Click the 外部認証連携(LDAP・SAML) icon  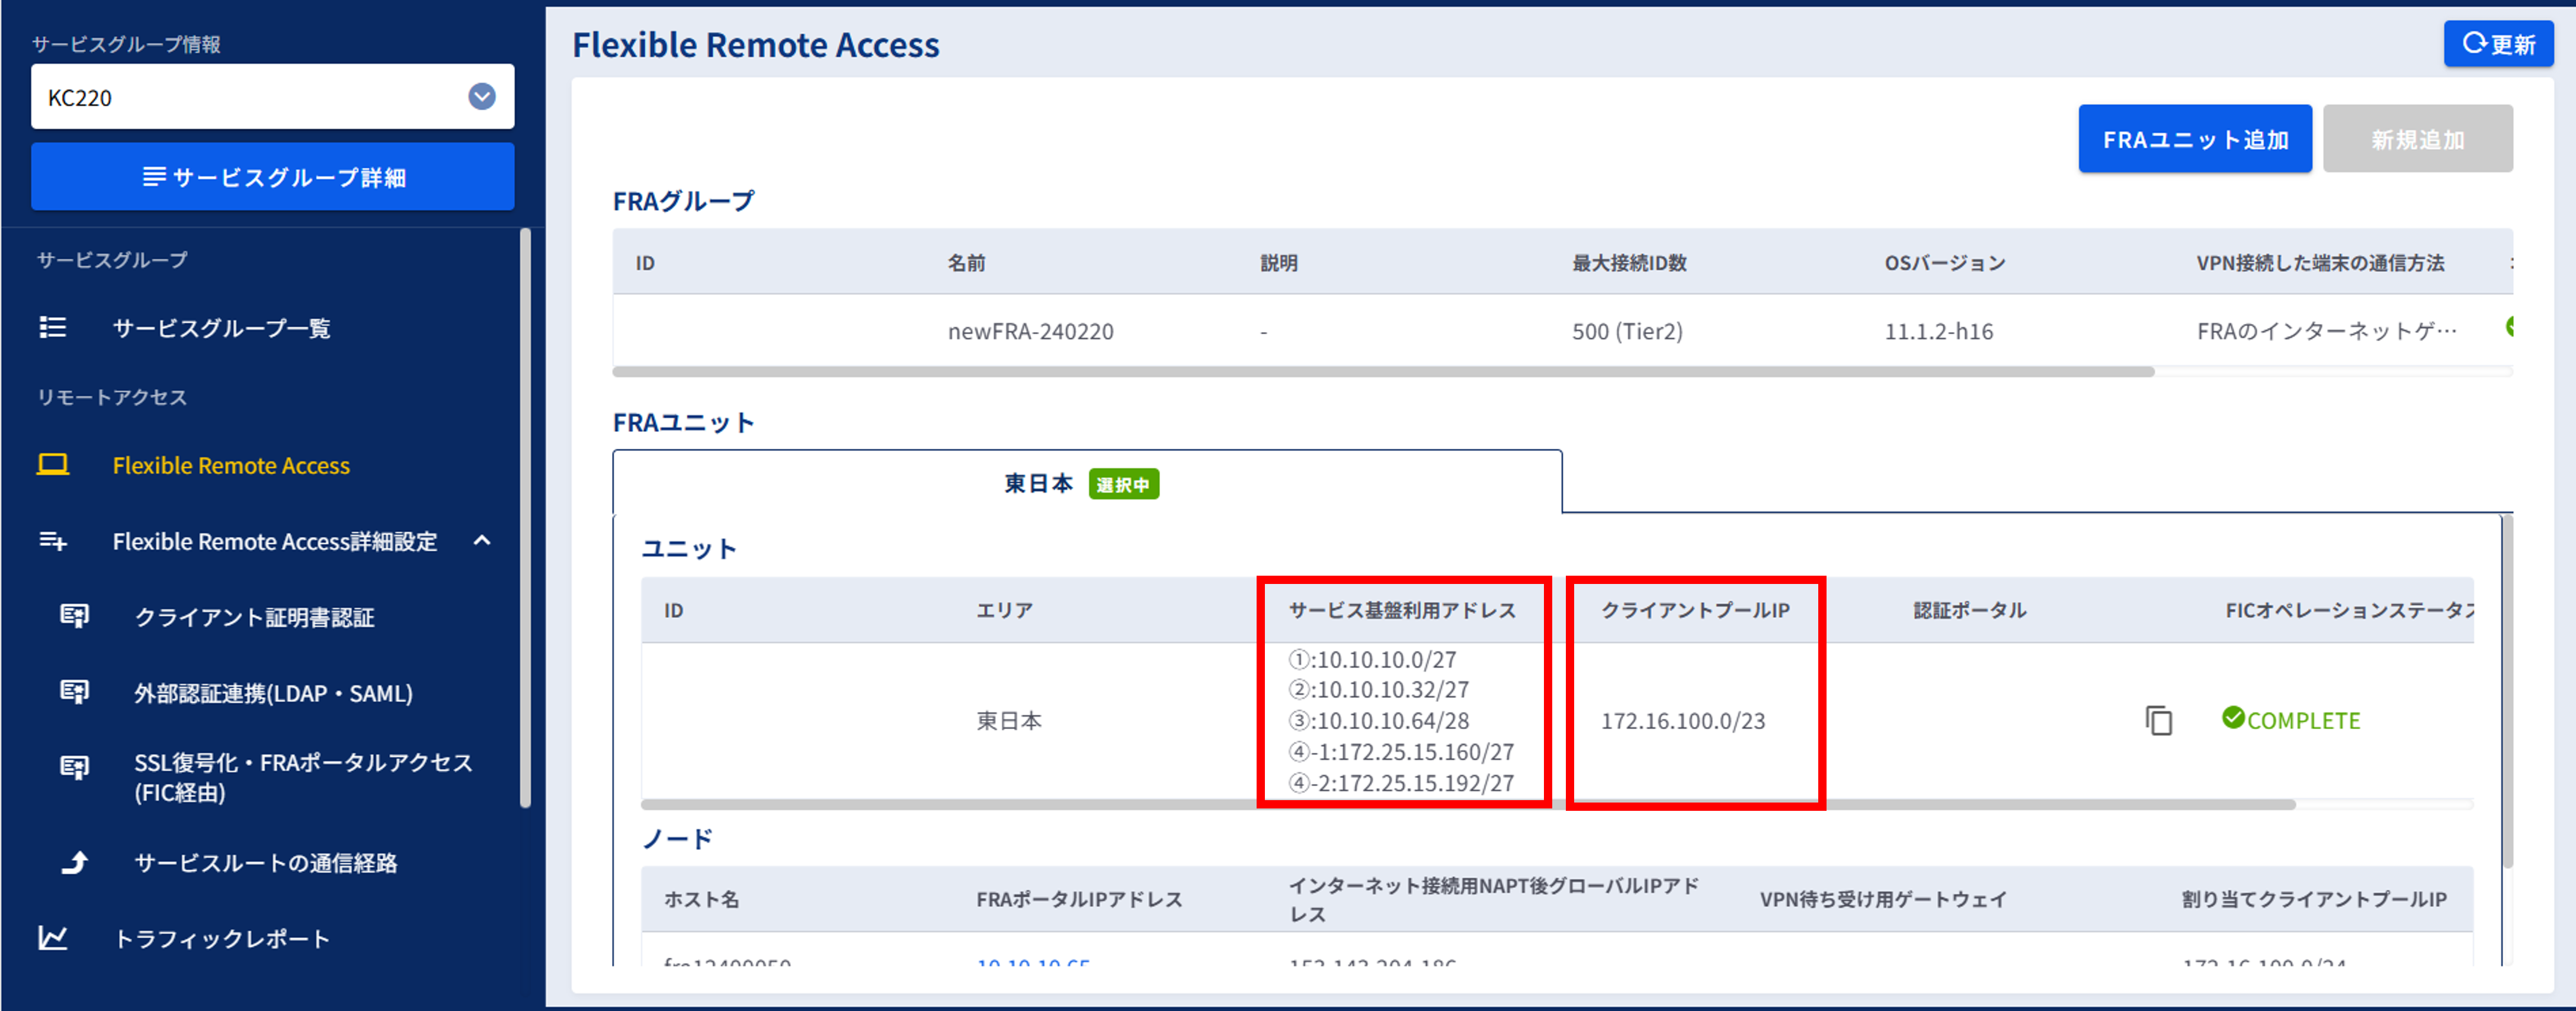[x=75, y=692]
